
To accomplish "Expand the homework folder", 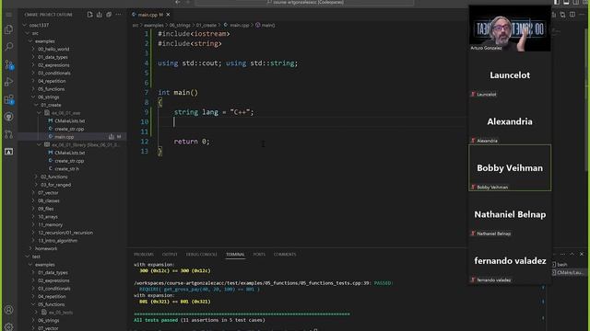I will point(46,248).
